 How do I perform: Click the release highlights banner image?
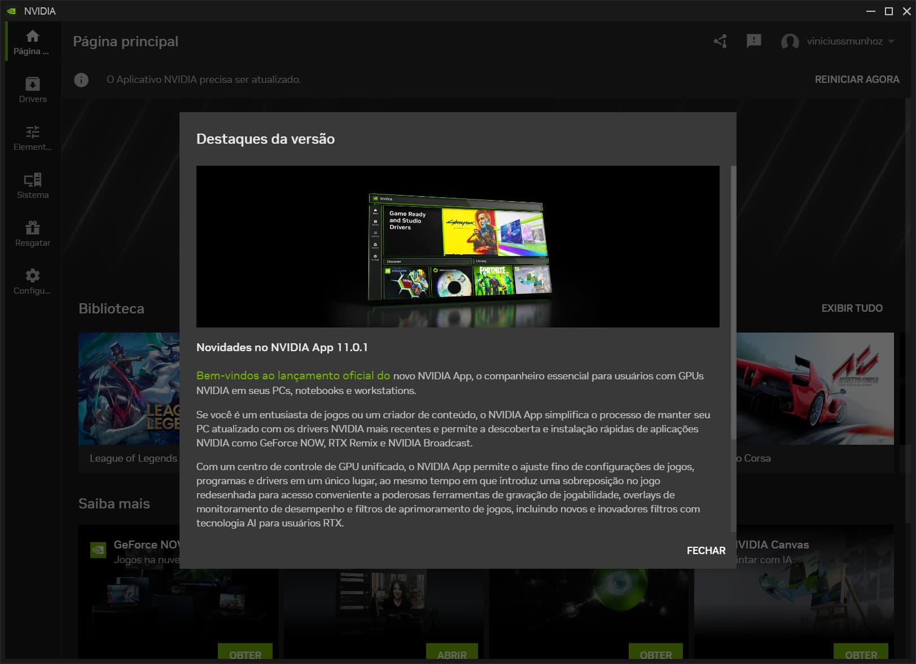[x=458, y=246]
